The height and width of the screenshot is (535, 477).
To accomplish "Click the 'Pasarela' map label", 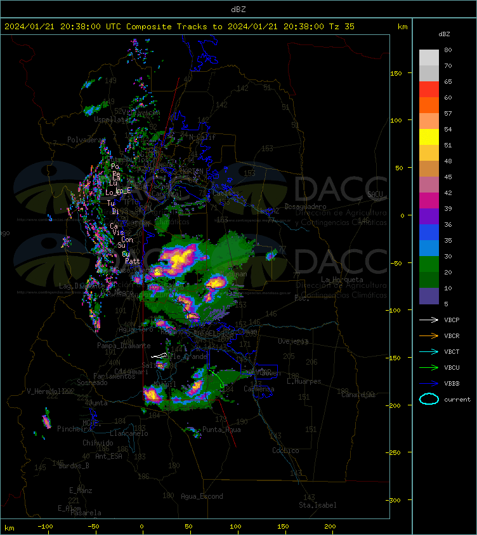I will point(86,513).
